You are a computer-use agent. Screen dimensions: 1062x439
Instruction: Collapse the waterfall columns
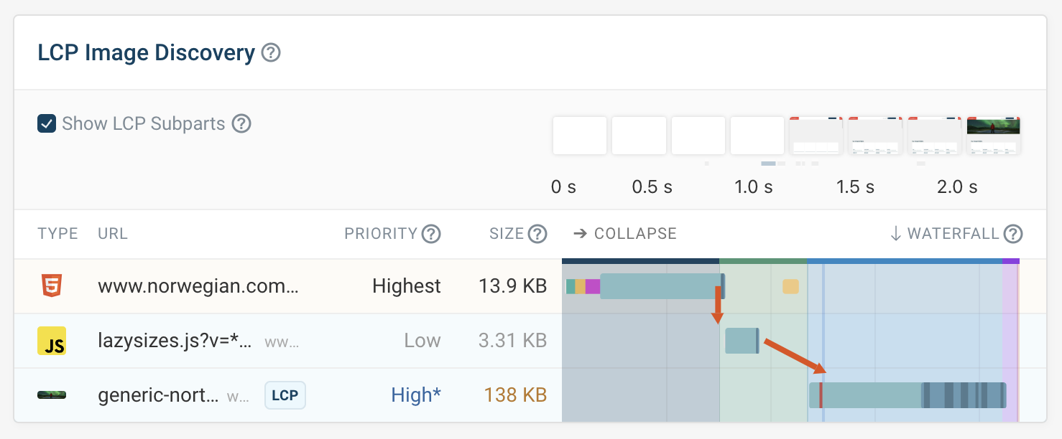click(625, 234)
